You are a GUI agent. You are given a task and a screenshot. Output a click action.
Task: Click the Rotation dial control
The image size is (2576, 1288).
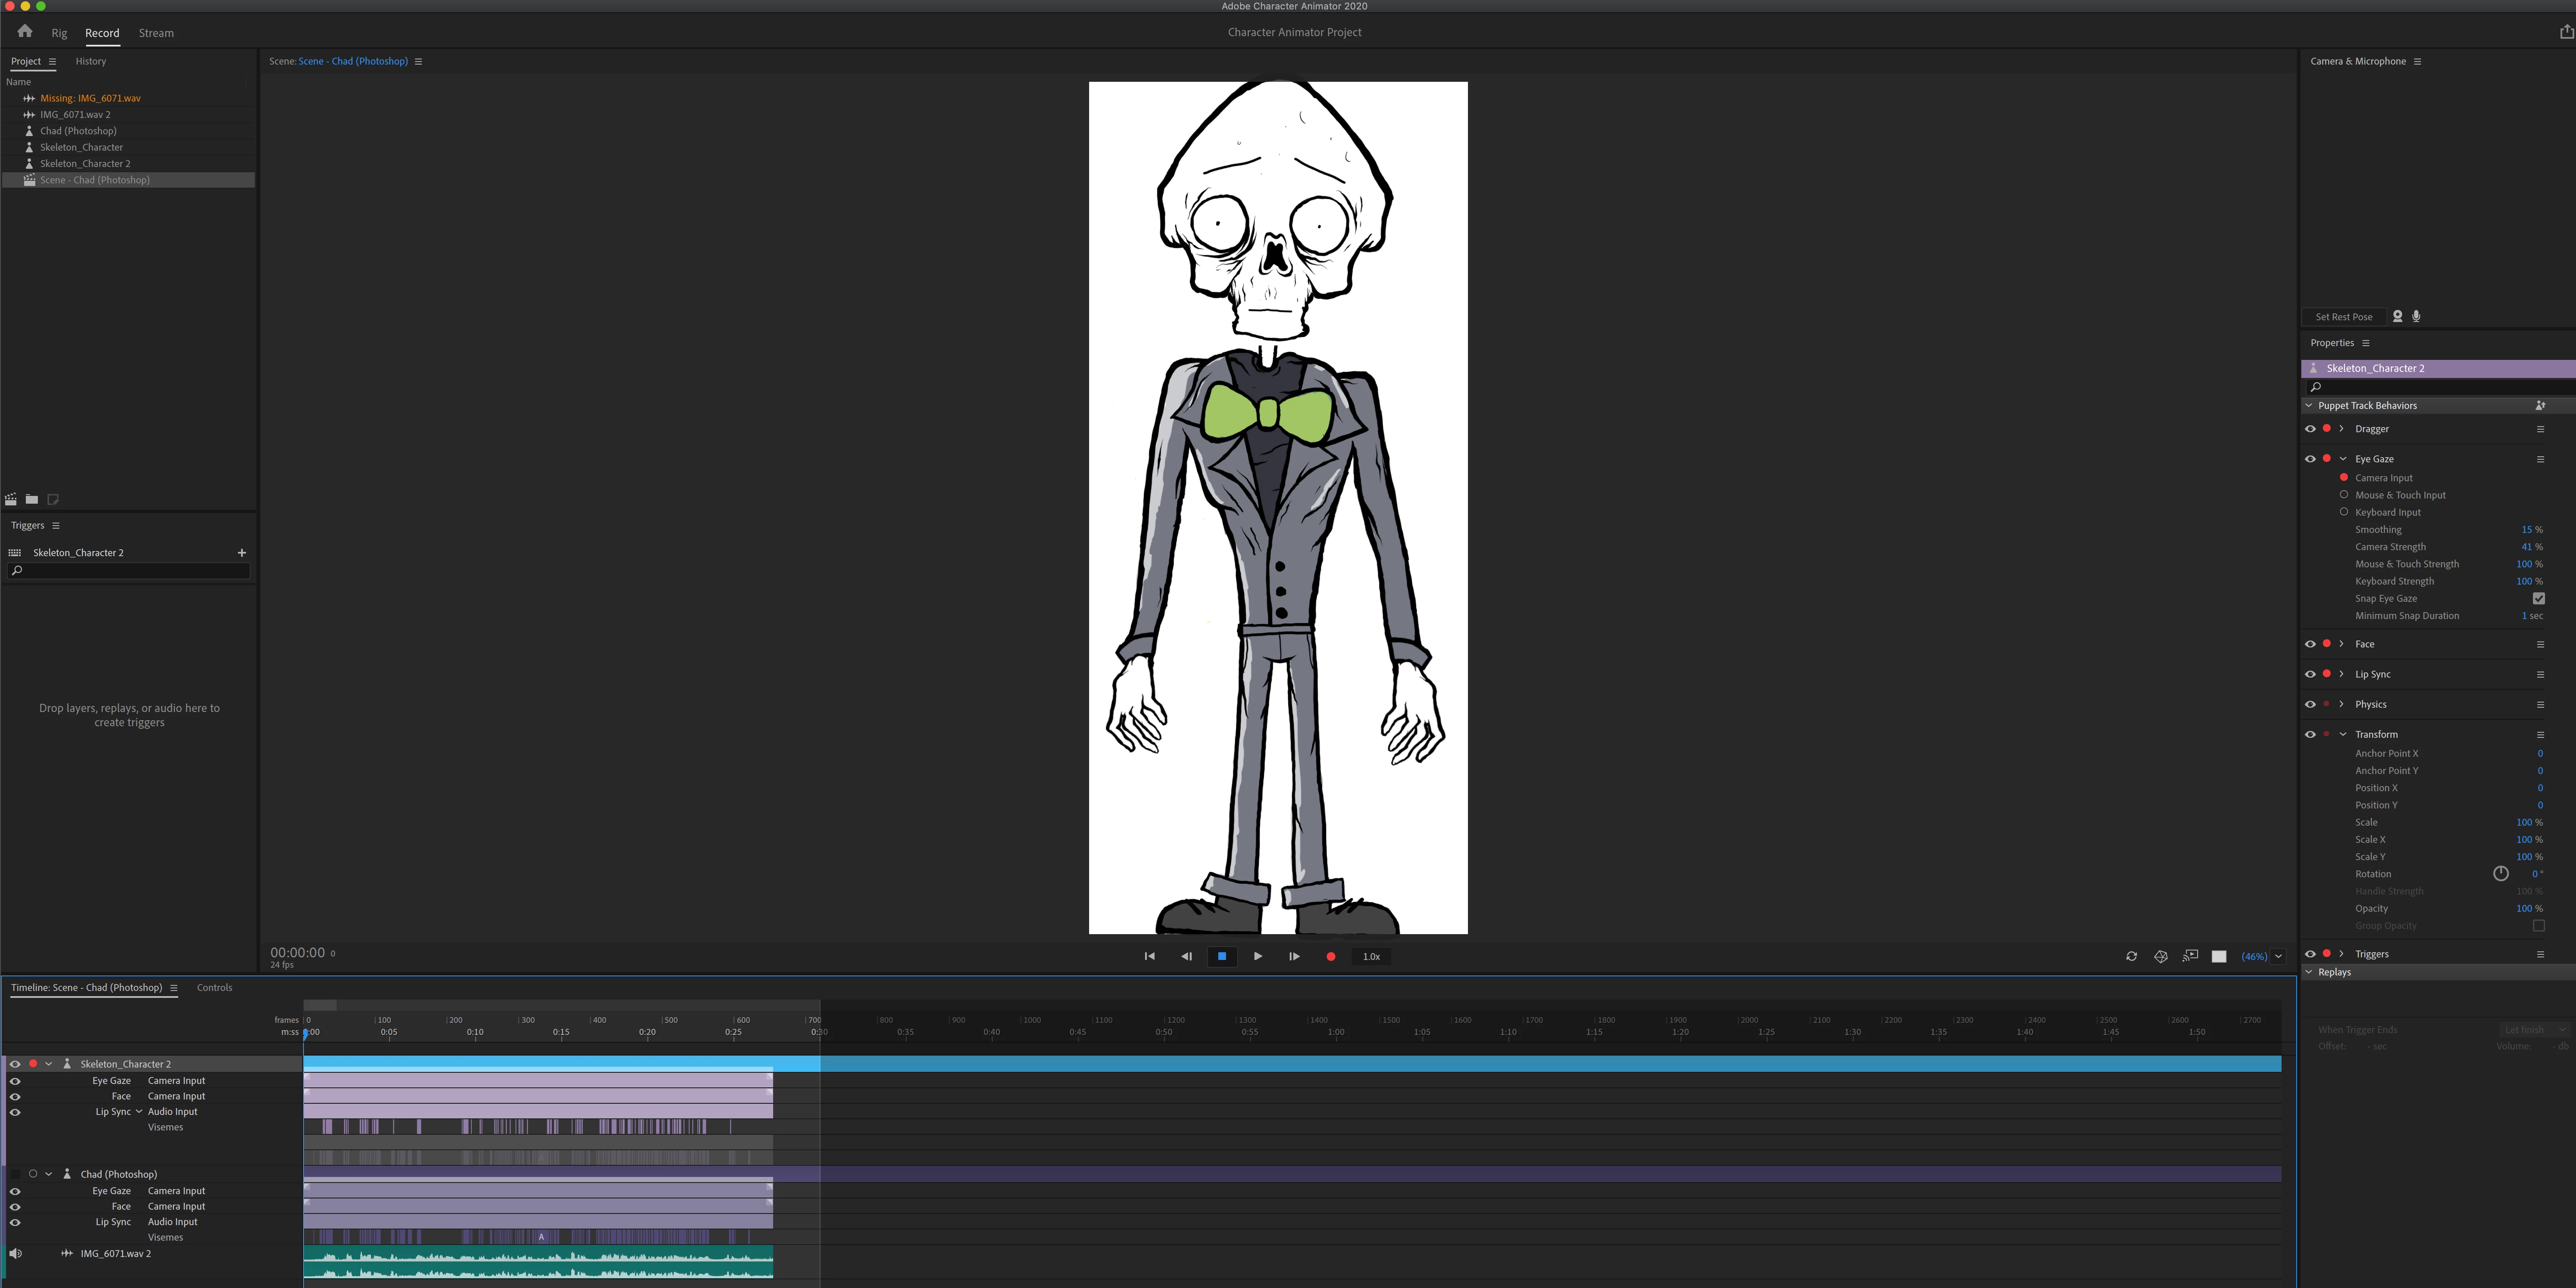[2501, 873]
